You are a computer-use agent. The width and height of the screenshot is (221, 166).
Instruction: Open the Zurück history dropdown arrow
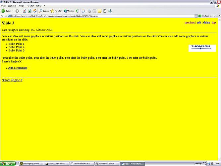click(13, 11)
